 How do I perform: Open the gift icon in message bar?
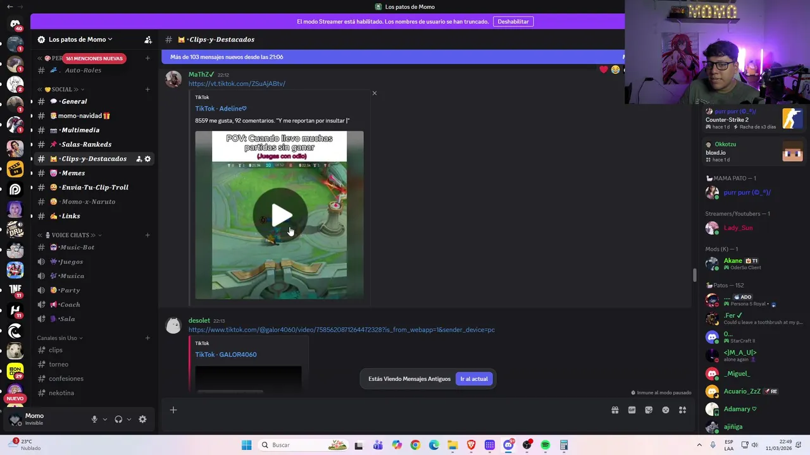614,410
